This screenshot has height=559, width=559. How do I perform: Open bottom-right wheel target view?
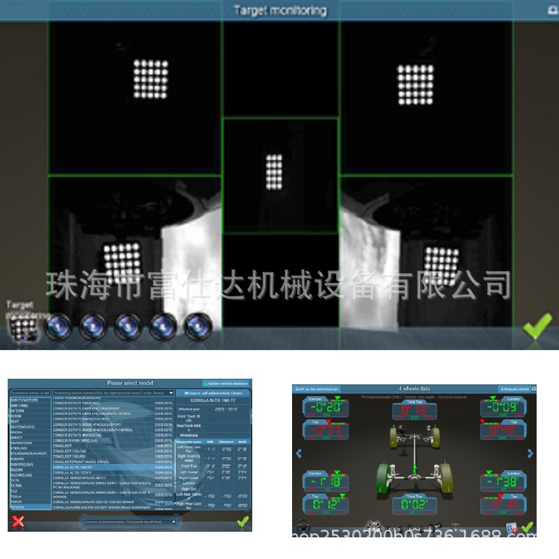point(427,251)
